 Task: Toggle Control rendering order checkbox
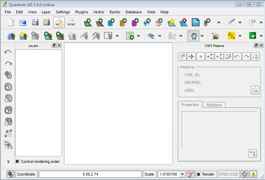(x=17, y=162)
